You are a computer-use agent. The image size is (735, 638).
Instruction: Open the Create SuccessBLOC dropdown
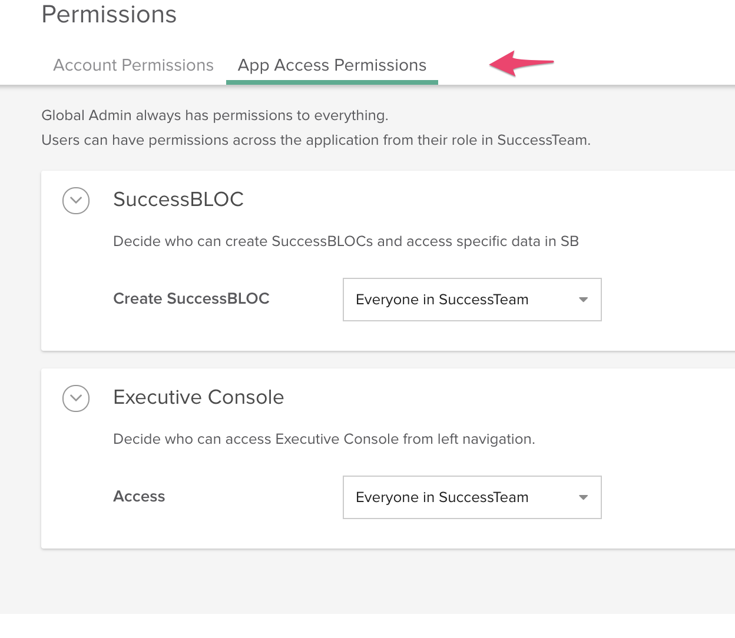click(472, 300)
